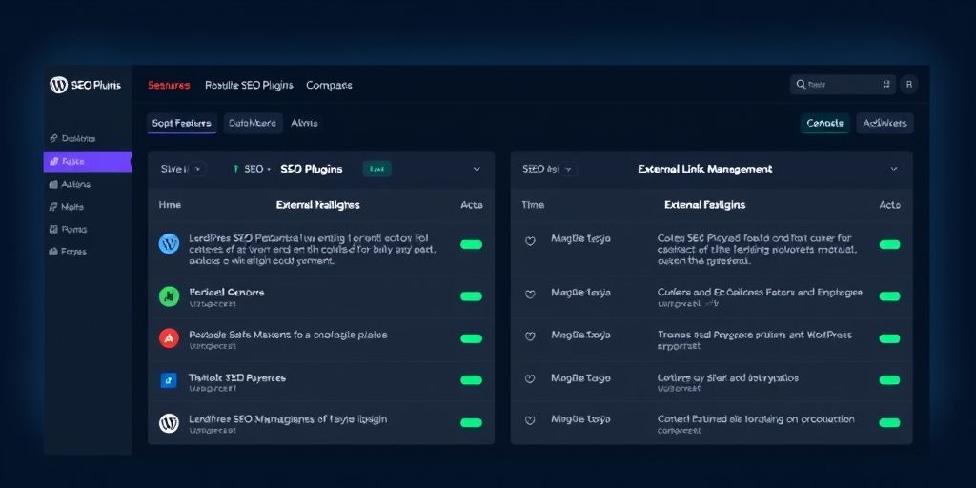Click the link icon beside Dabibits in sidebar
The height and width of the screenshot is (488, 976).
pos(53,138)
